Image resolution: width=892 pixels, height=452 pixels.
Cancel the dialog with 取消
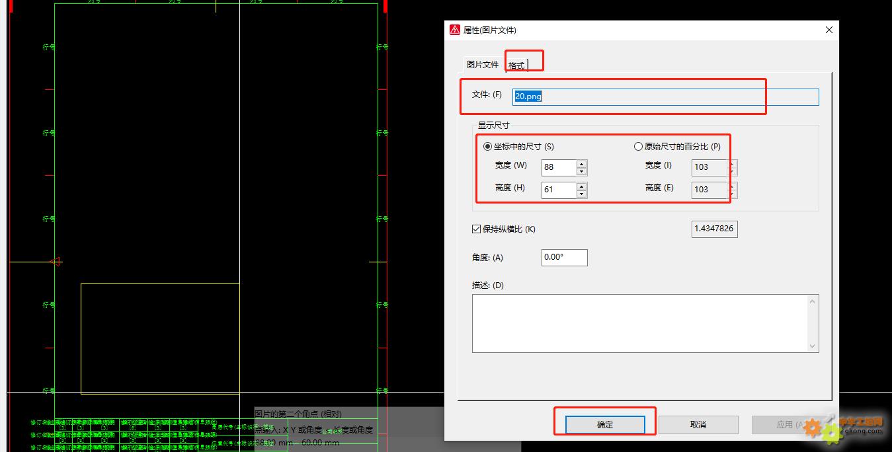[698, 425]
